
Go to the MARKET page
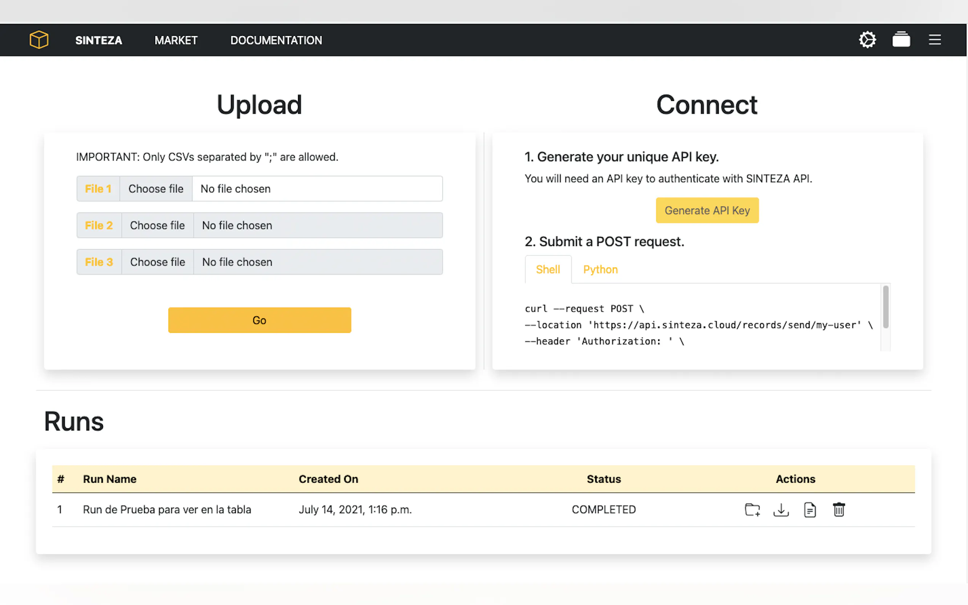tap(176, 40)
